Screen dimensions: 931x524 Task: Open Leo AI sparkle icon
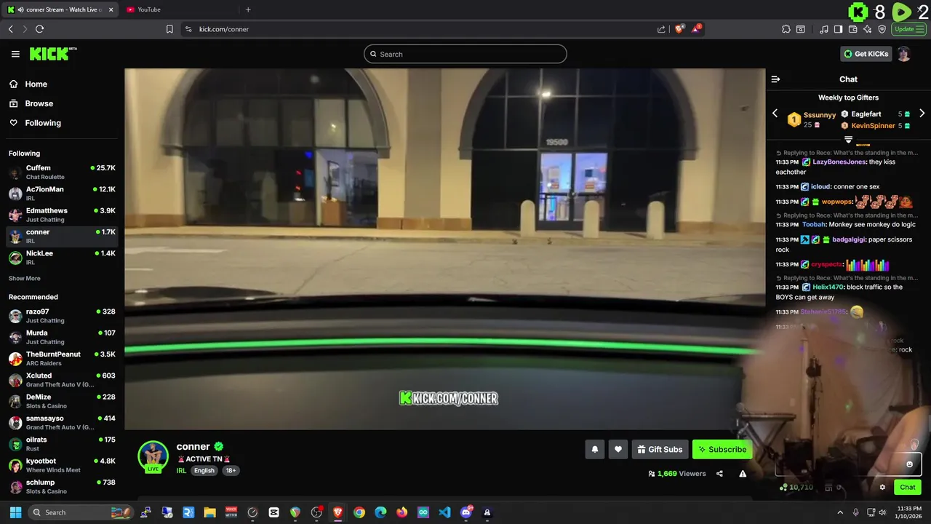[x=867, y=29]
